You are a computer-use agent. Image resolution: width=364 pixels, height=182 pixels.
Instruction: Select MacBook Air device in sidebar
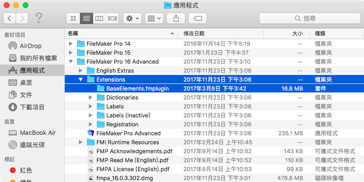[32, 132]
